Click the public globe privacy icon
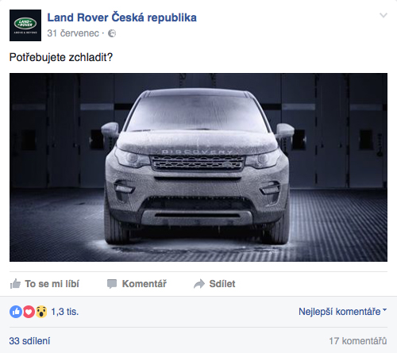The height and width of the screenshot is (353, 397). [x=112, y=33]
